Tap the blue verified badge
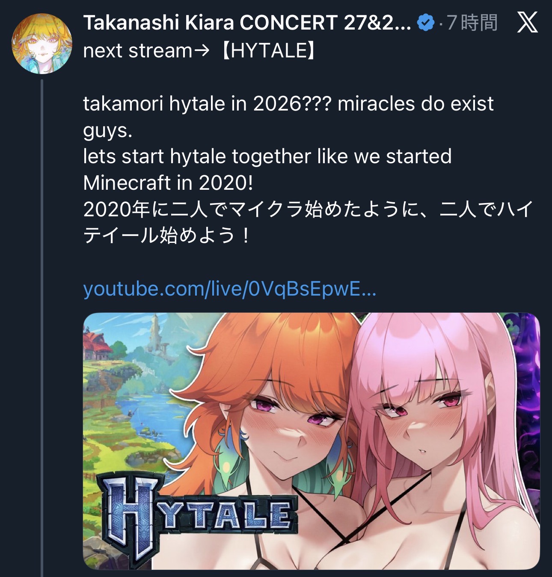This screenshot has width=552, height=577. coord(425,23)
